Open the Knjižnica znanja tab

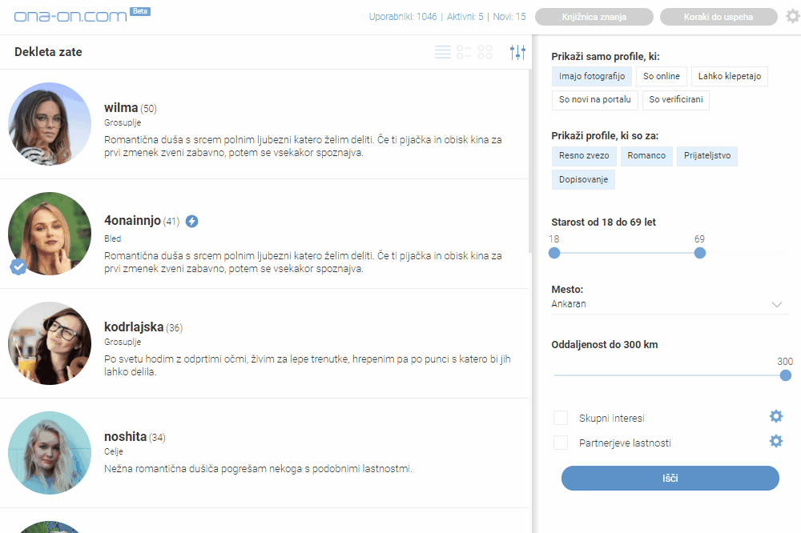click(594, 17)
